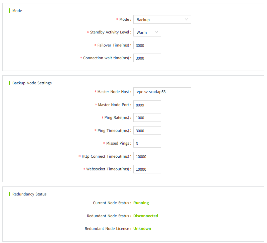Click the chevron arrow in the Mode combo box

pyautogui.click(x=186, y=19)
